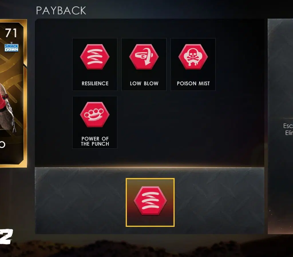
Task: Click the RESILIENCE label text
Action: point(95,83)
